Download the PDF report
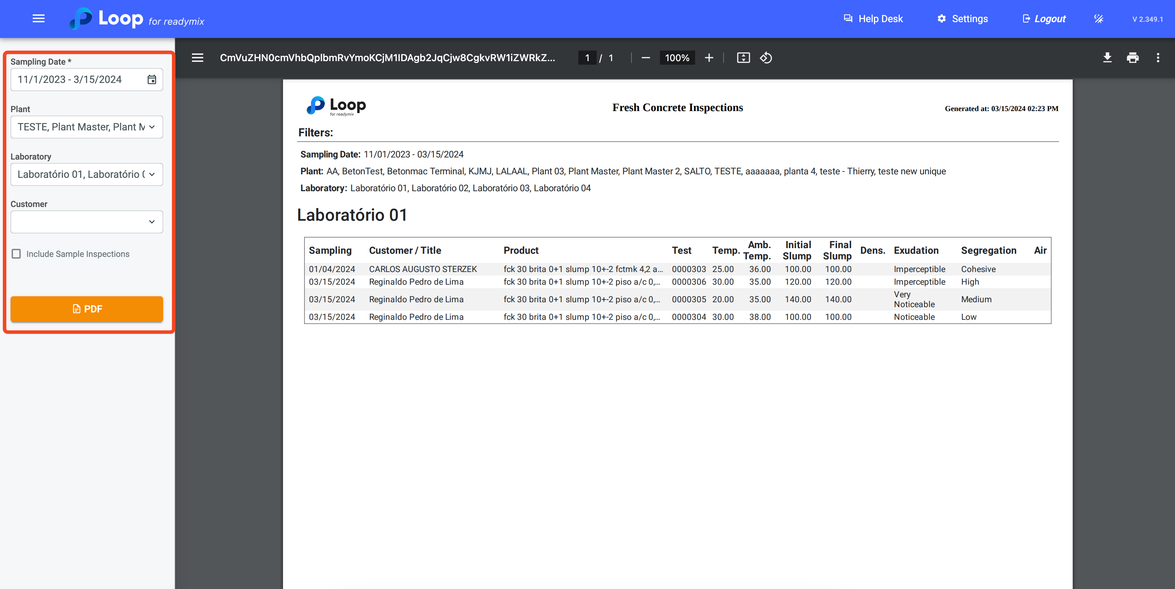Image resolution: width=1175 pixels, height=589 pixels. tap(1107, 58)
